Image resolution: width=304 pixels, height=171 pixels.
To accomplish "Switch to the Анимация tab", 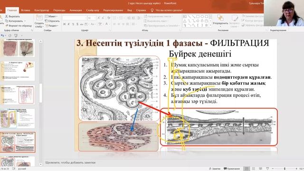I will (76, 10).
